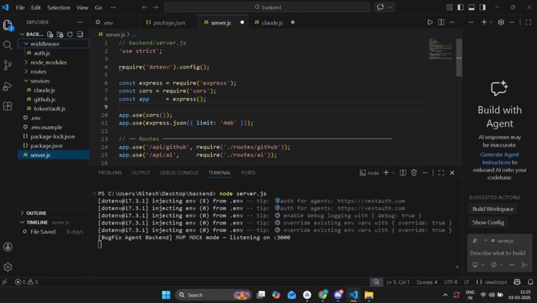The height and width of the screenshot is (303, 537).
Task: Open Accounts menu in activity bar
Action: tap(7, 247)
